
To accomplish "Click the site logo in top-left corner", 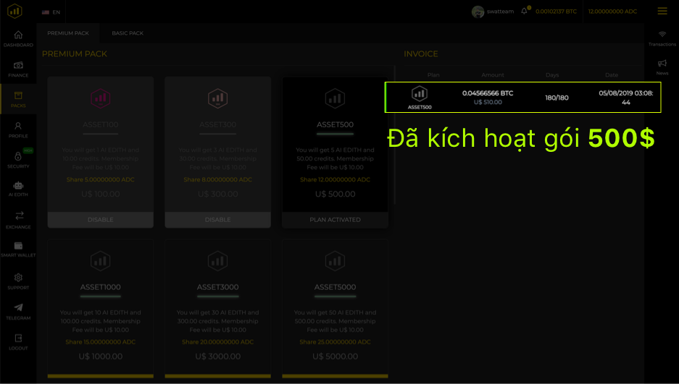I will [x=14, y=11].
